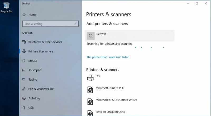Go to Home settings page

32,14
